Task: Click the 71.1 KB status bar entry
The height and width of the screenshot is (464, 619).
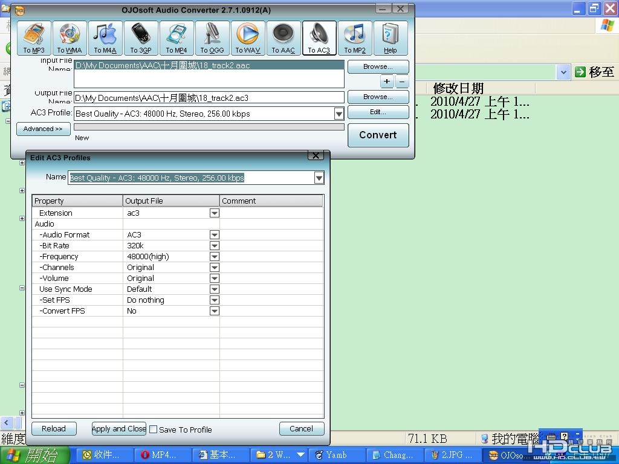Action: 427,439
